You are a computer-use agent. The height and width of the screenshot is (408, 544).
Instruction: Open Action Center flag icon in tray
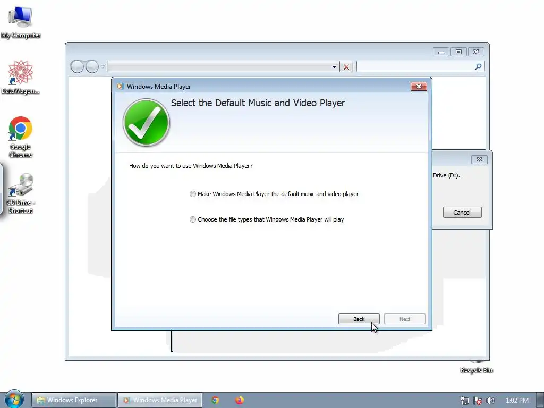tap(478, 401)
